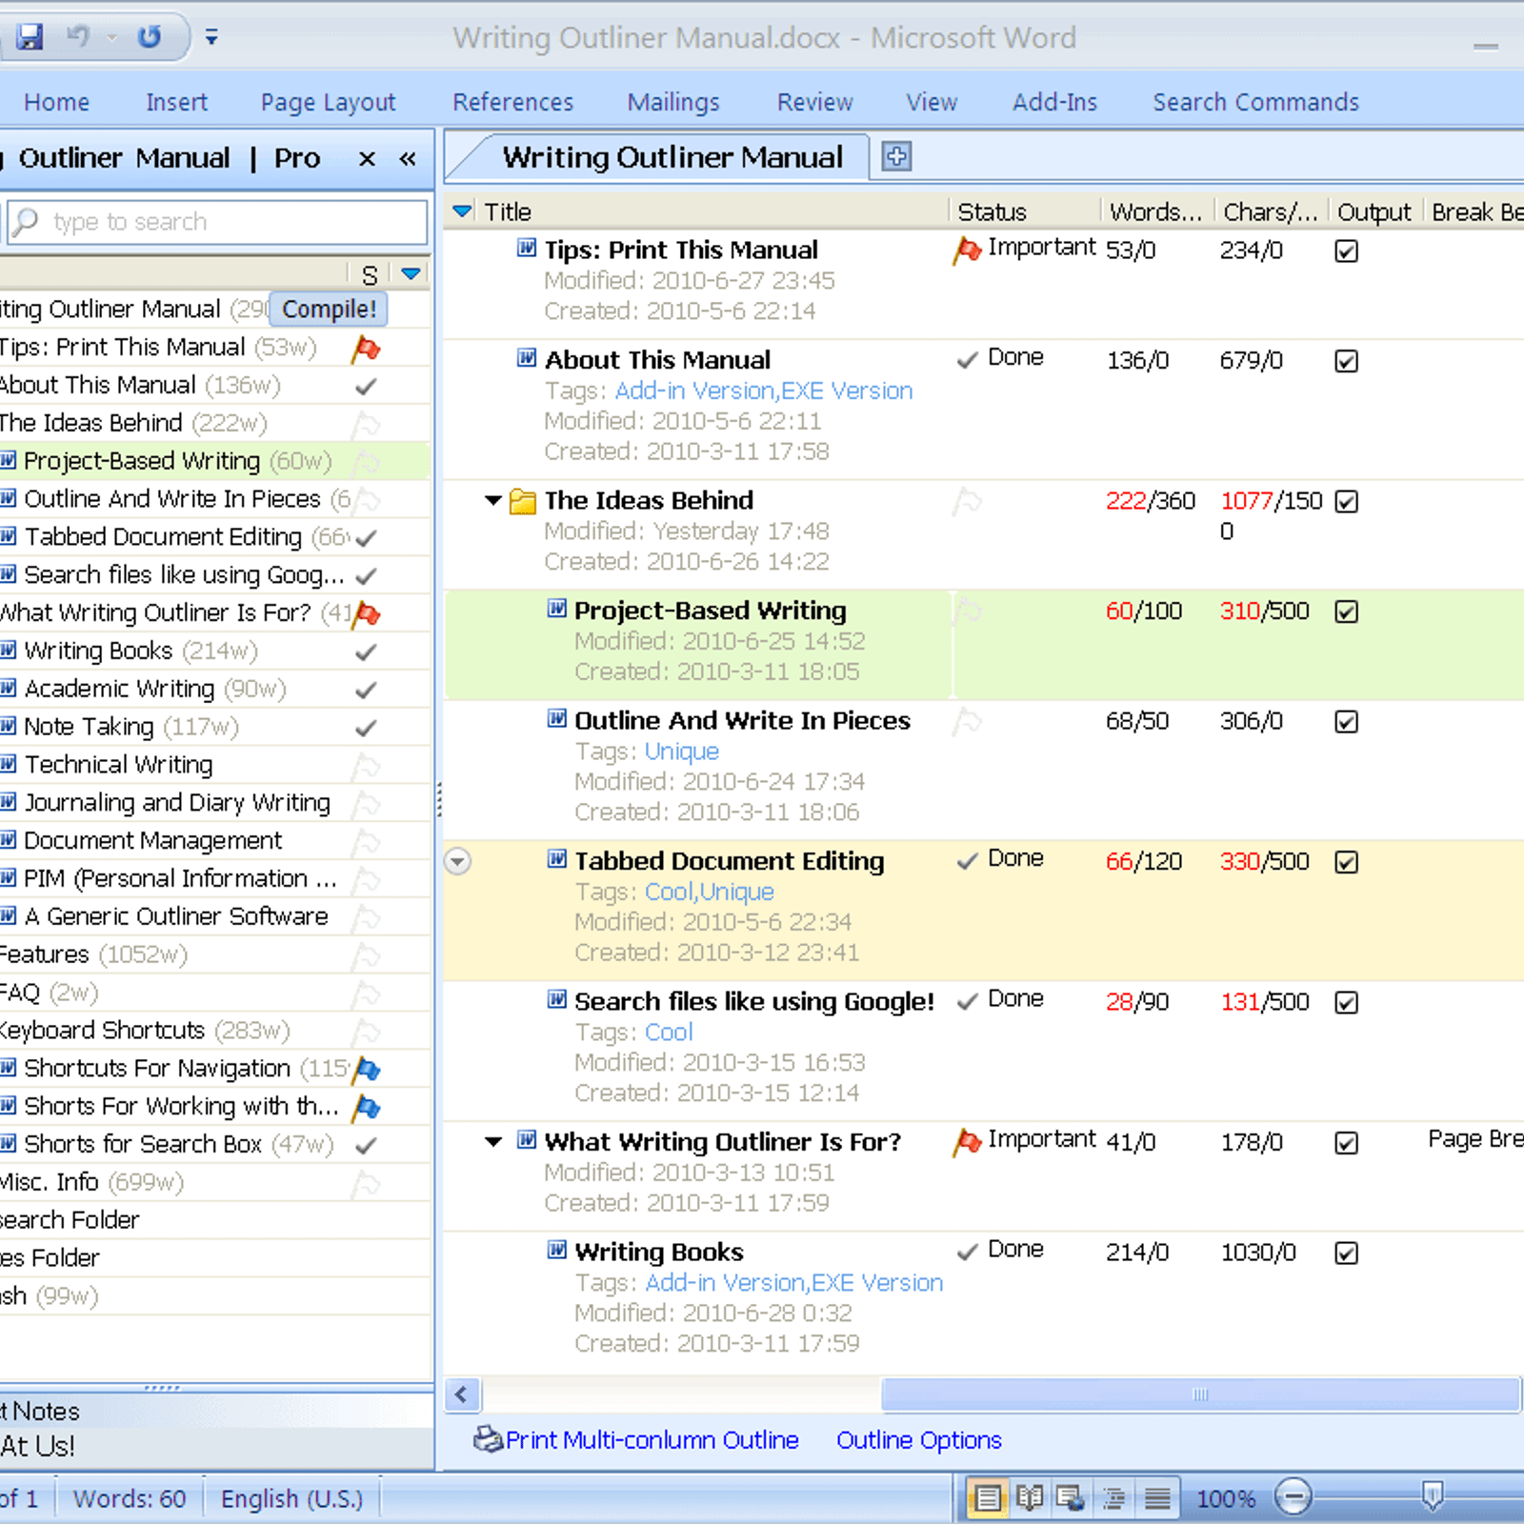Image resolution: width=1524 pixels, height=1524 pixels.
Task: Select the Writing Outliner Manual document tab
Action: click(672, 157)
